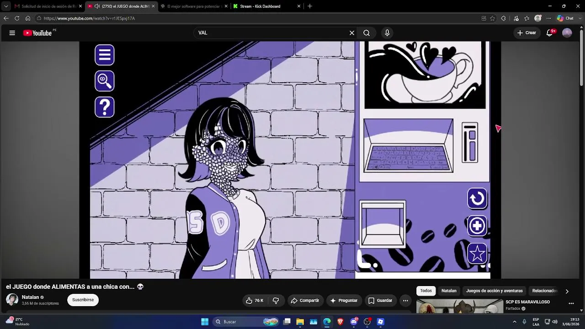Click the YouTube URL address bar
Viewport: 585px width, 329px height.
256,18
